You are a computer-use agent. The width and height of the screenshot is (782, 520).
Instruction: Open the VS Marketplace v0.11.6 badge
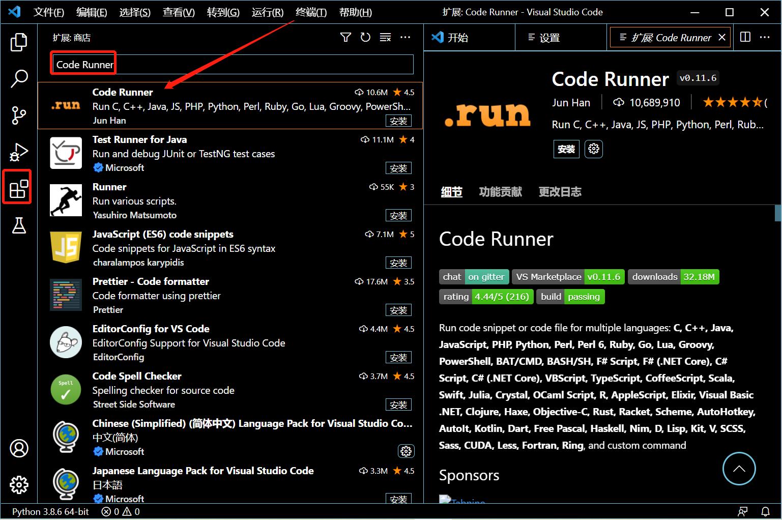point(568,277)
